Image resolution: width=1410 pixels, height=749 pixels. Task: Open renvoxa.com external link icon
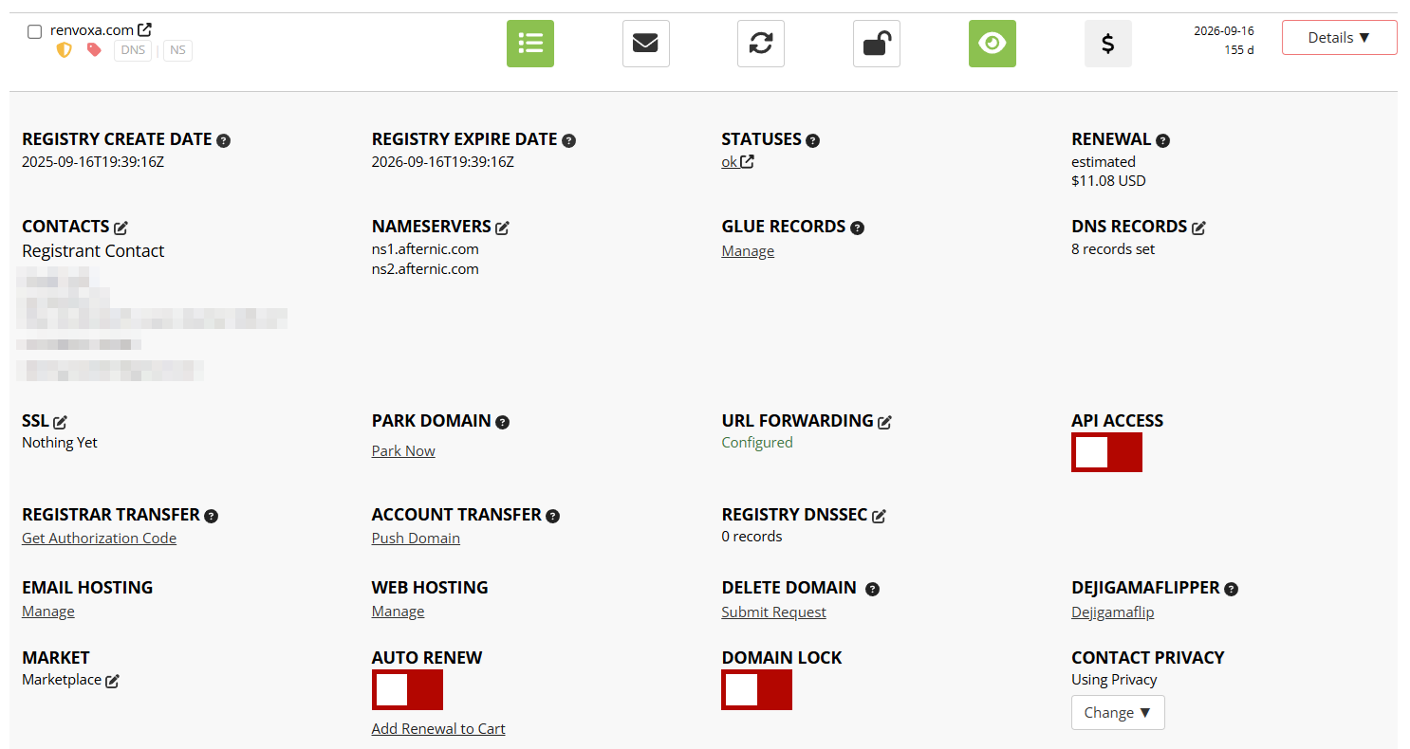tap(144, 30)
